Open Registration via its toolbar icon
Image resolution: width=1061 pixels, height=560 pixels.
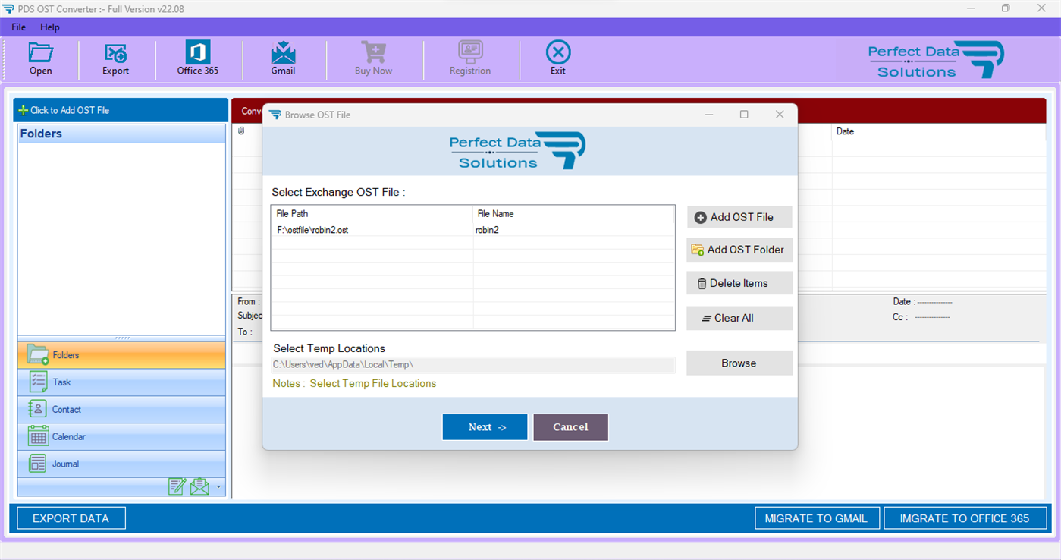pos(470,58)
